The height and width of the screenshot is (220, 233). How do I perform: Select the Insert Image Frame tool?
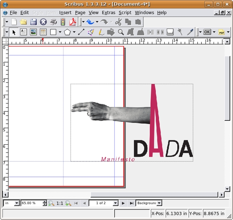pos(33,32)
